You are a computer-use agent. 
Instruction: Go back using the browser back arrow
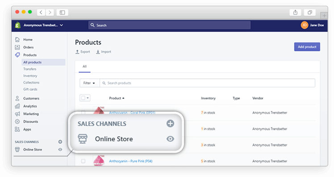pyautogui.click(x=41, y=13)
